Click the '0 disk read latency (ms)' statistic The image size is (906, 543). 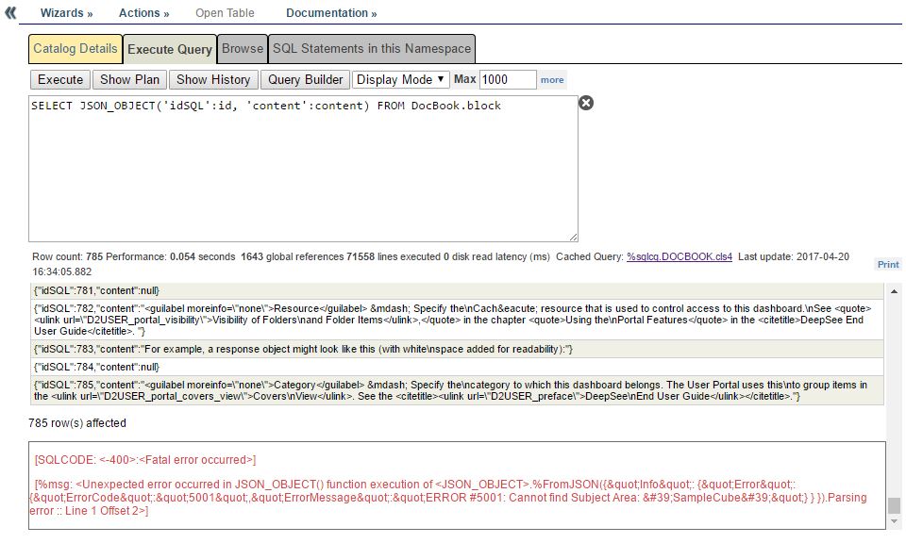[497, 256]
